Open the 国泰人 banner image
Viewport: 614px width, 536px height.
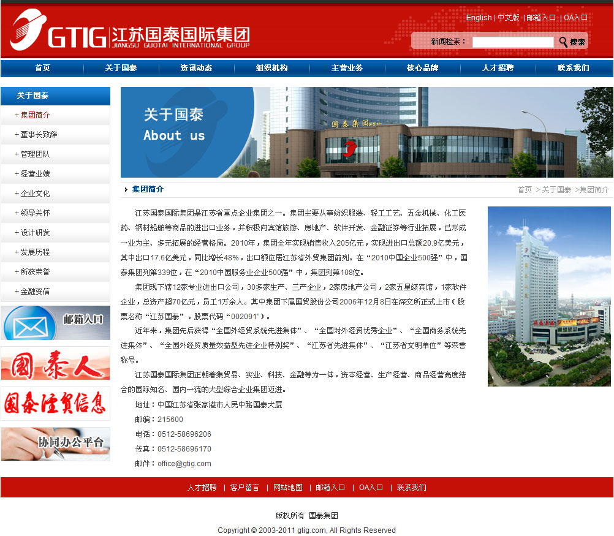(55, 363)
